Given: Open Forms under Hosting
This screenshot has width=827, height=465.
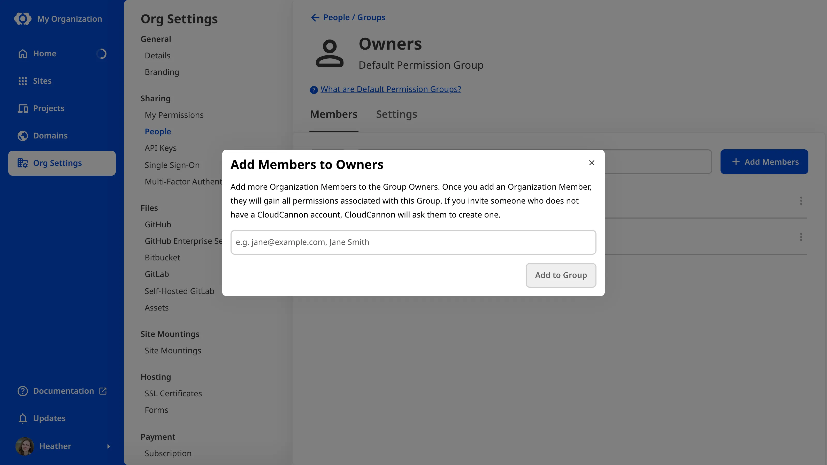Looking at the screenshot, I should (156, 410).
